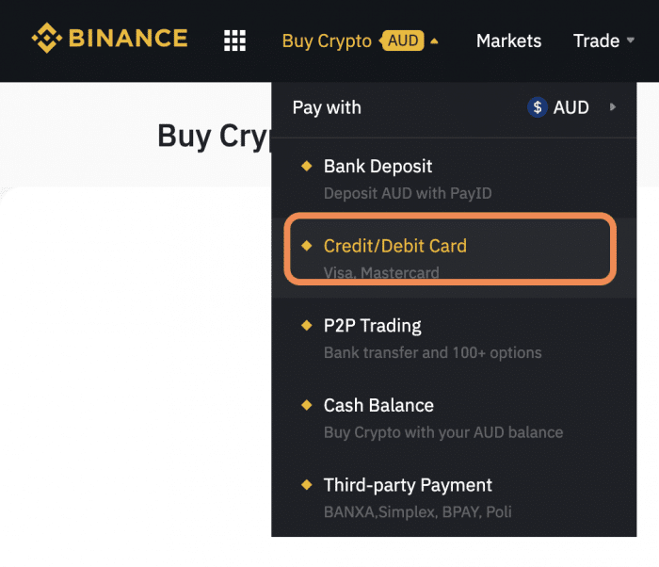Viewport: 659px width, 567px height.
Task: Click the yellow AUD currency badge
Action: click(x=402, y=40)
